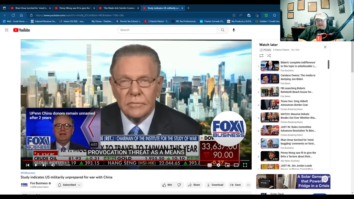Skip to the previous video in playlist
Viewport: 354px width, 199px height.
(28, 165)
